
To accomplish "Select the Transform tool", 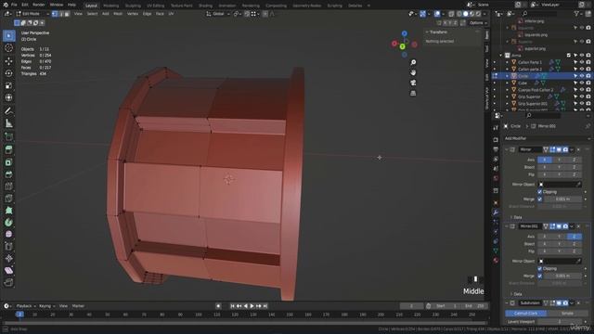I will pos(8,97).
